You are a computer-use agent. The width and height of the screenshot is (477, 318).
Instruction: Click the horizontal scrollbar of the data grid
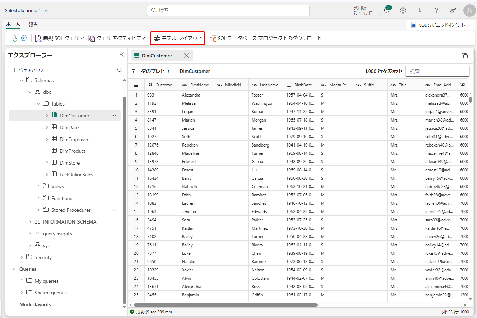[226, 305]
